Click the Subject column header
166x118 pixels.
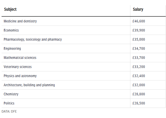coord(10,9)
